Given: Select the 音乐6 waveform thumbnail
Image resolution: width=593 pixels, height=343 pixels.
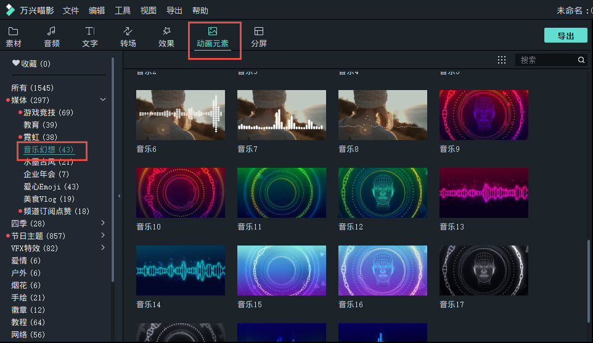Looking at the screenshot, I should click(181, 115).
